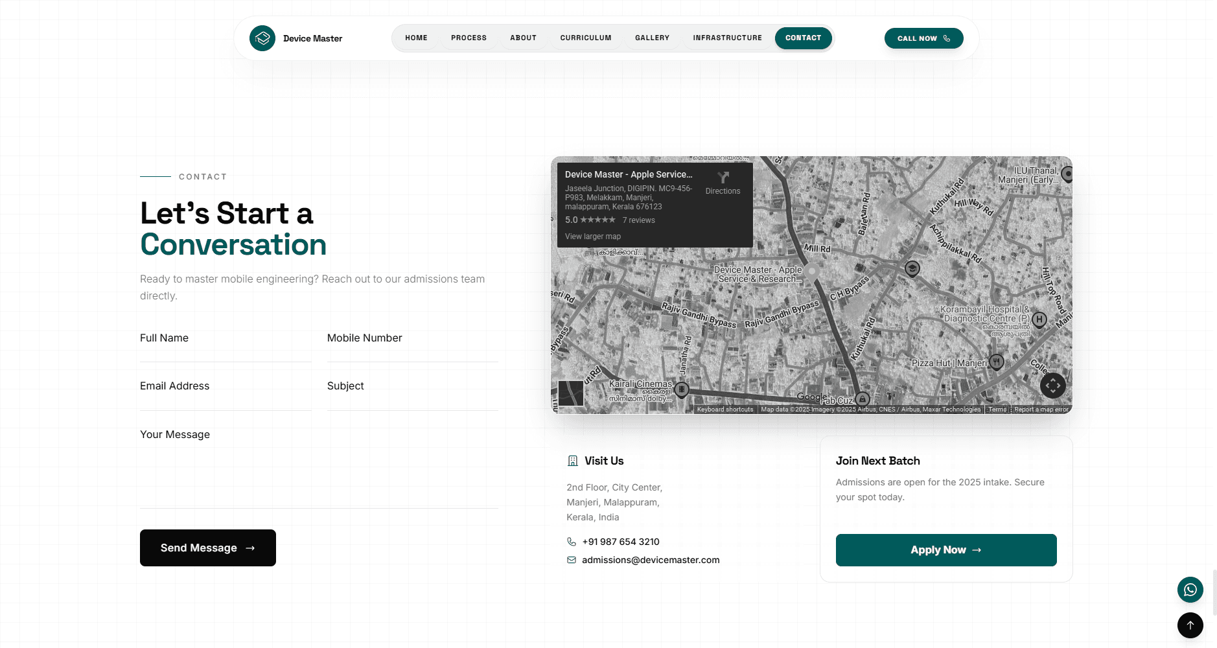
Task: Select the Contact nav item
Action: (804, 38)
